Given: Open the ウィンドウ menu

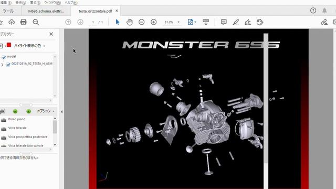Looking at the screenshot, I should [52, 3].
